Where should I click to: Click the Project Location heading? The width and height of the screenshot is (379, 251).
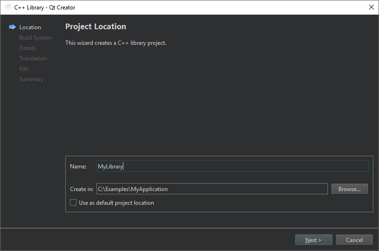click(x=95, y=27)
